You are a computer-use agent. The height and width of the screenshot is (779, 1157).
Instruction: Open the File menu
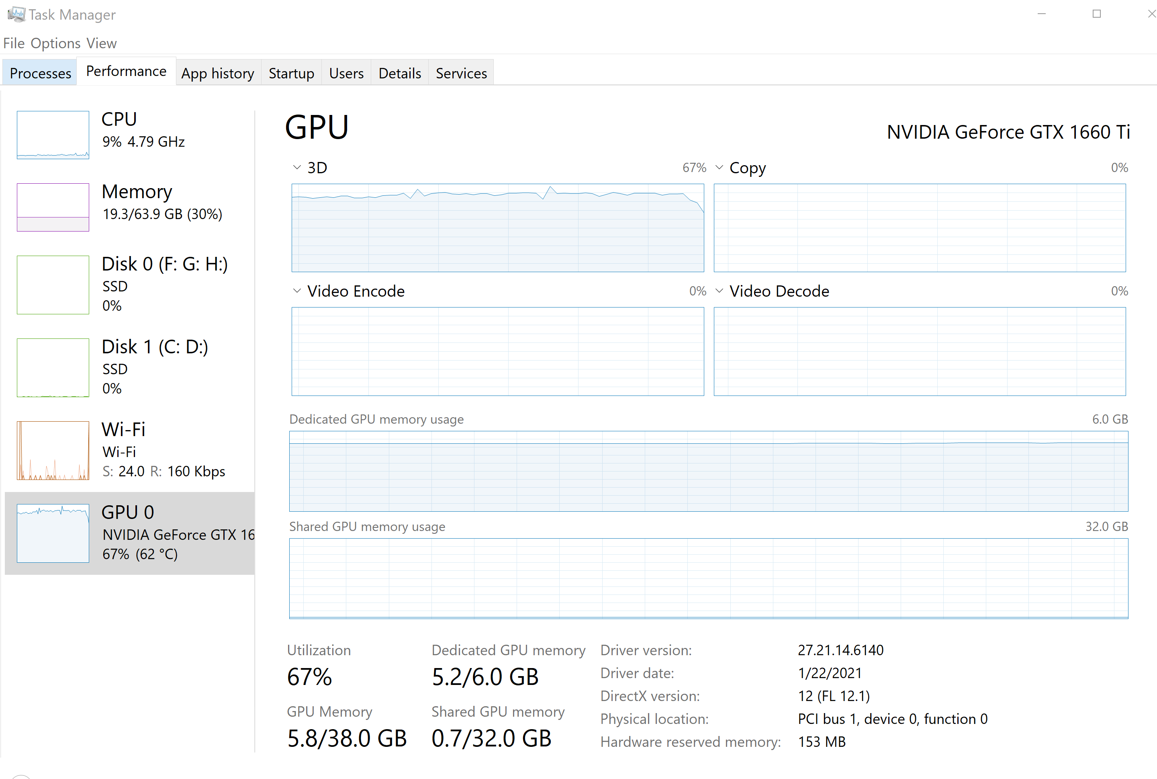(14, 43)
